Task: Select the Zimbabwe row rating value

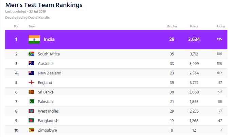Action: point(221,130)
